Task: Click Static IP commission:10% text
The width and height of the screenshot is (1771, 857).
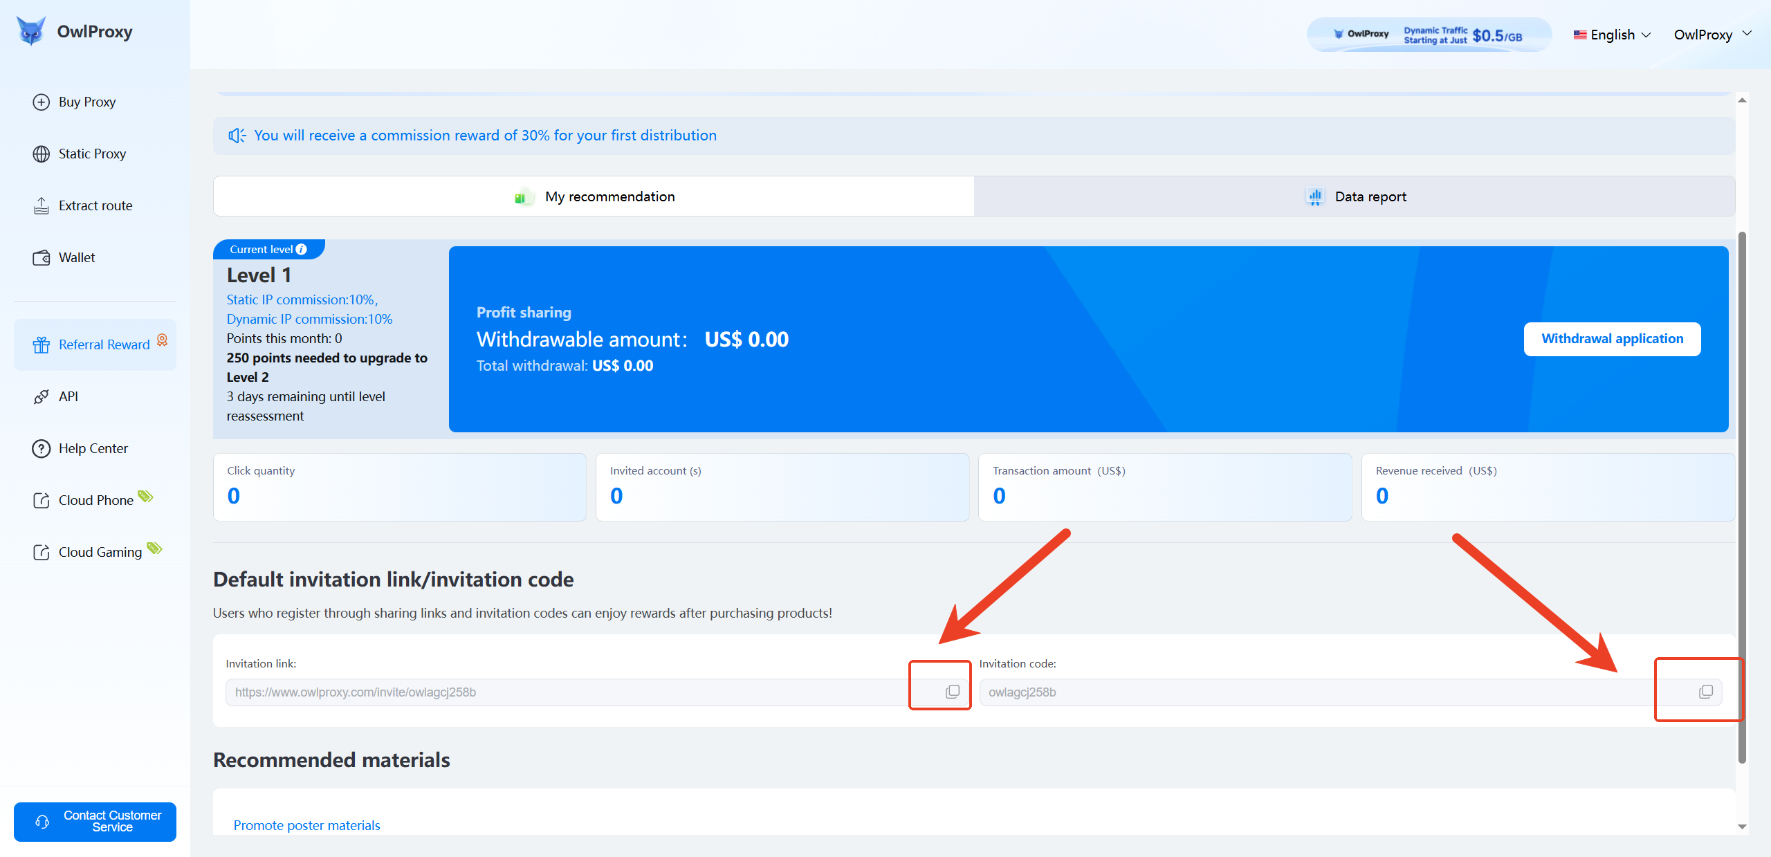Action: point(302,300)
